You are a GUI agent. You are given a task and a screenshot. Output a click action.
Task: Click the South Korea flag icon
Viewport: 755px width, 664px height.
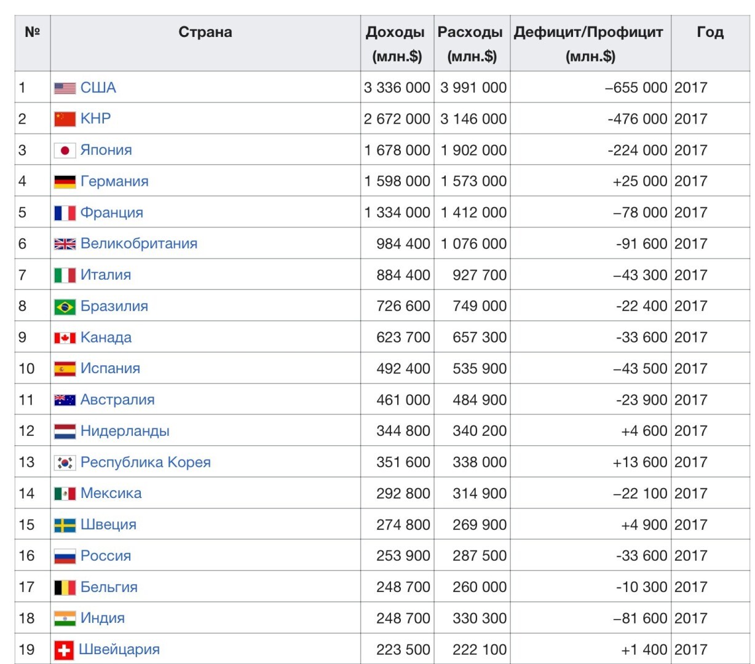[x=65, y=462]
